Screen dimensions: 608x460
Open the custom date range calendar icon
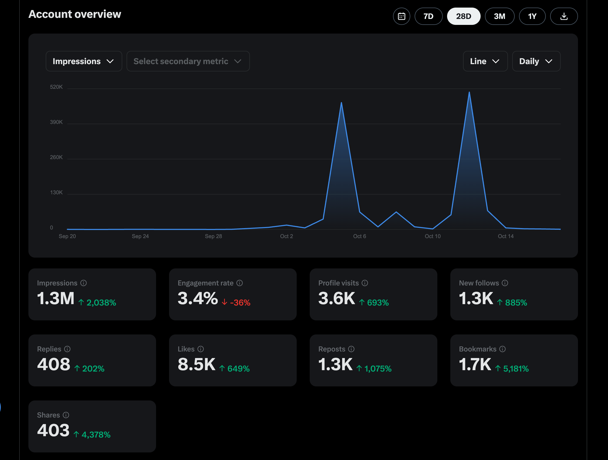pos(401,16)
